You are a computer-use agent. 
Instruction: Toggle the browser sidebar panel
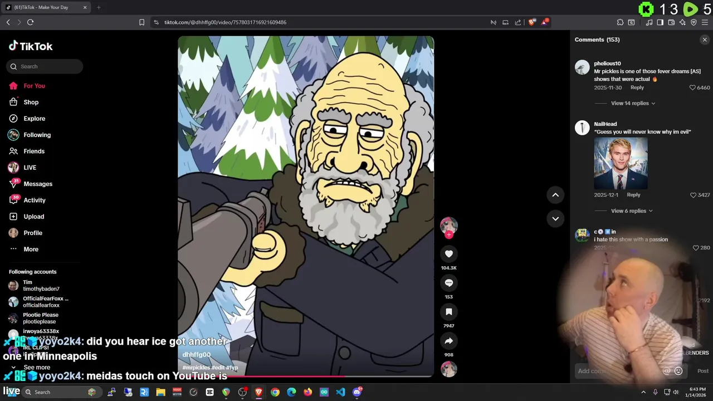[660, 22]
